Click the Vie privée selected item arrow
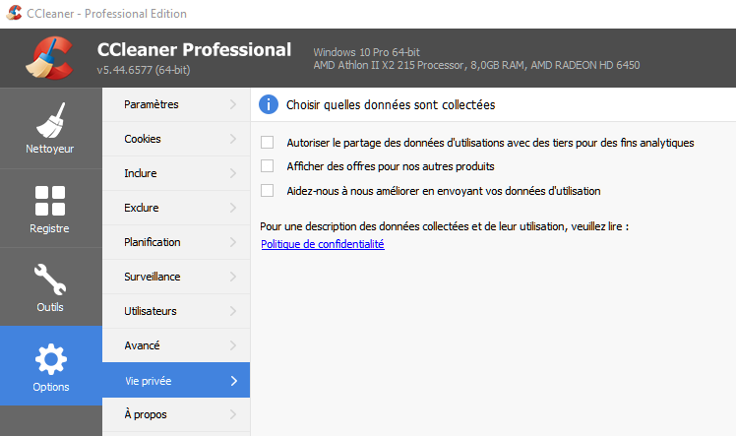Screen dimensions: 736x436 pyautogui.click(x=234, y=381)
